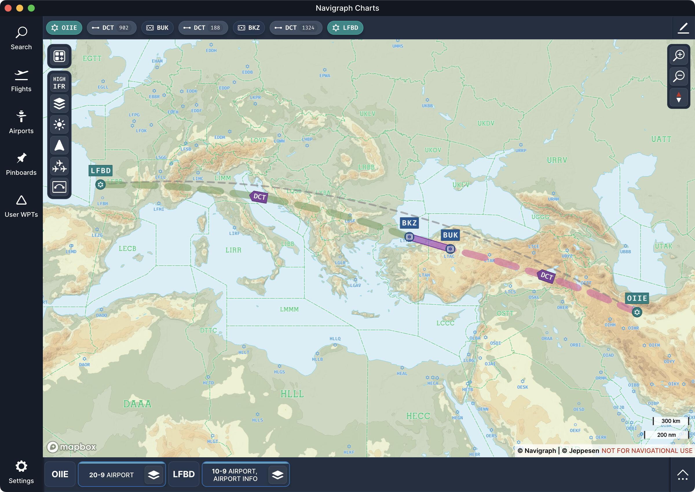Open the Flights section
Screen dimensions: 695x492
click(21, 80)
